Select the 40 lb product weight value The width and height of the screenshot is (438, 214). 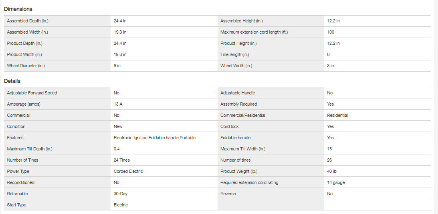pyautogui.click(x=331, y=171)
